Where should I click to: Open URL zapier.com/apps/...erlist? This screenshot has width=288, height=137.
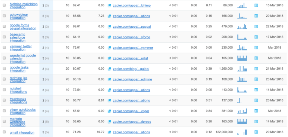(x=130, y=58)
